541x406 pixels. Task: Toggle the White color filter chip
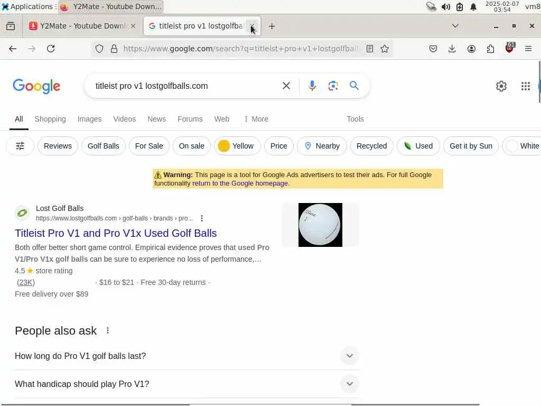pyautogui.click(x=523, y=146)
